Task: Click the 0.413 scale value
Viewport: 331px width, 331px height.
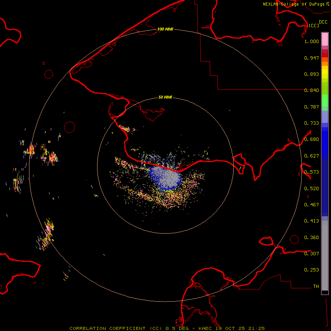Action: (312, 221)
